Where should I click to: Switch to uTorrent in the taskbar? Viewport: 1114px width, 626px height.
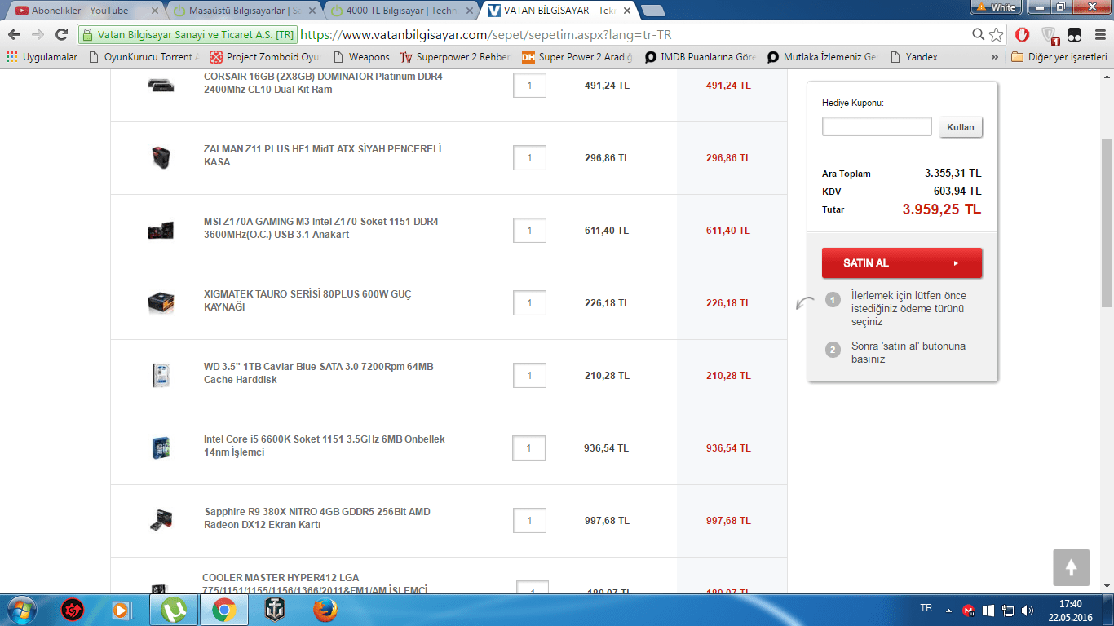174,610
